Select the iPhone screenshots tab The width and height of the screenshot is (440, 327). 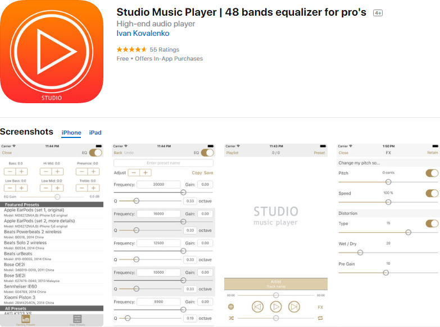click(71, 132)
